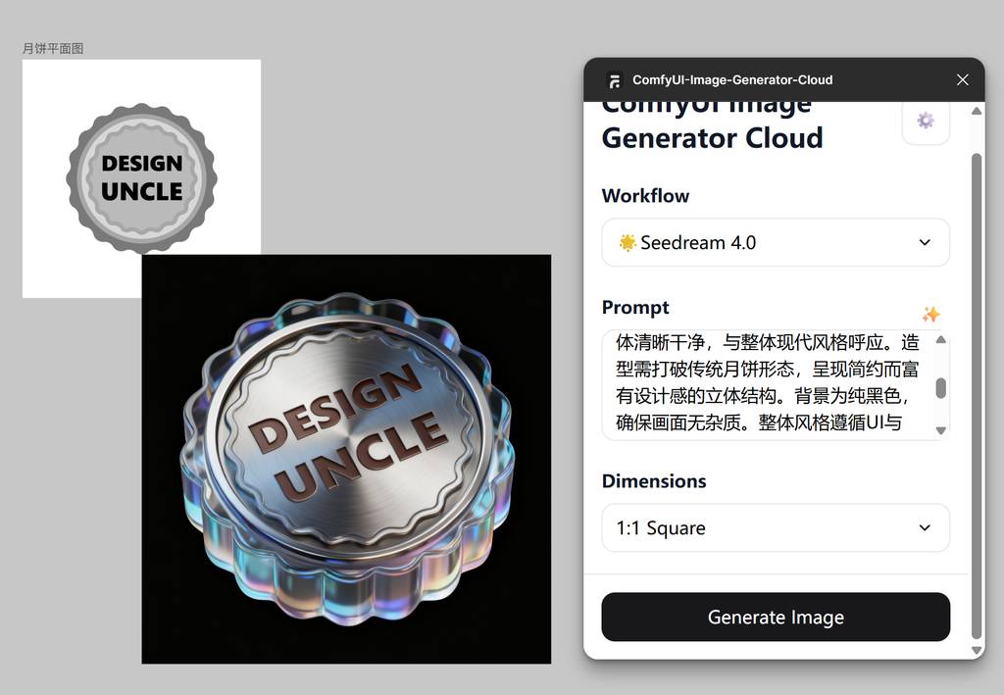Expand the Dimensions dropdown set to 1:1 Square
1004x695 pixels.
[776, 528]
